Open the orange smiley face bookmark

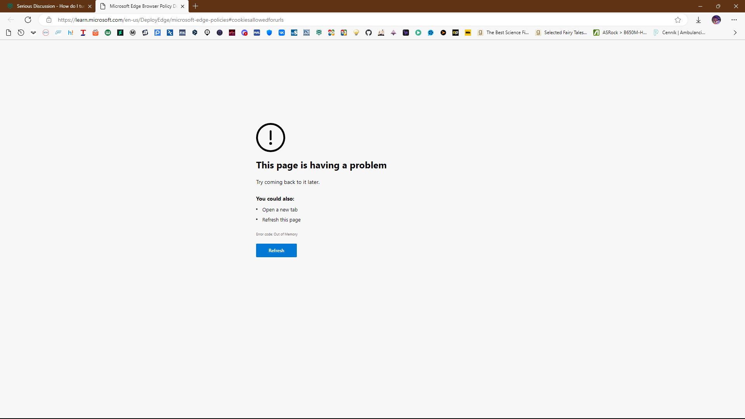[95, 33]
